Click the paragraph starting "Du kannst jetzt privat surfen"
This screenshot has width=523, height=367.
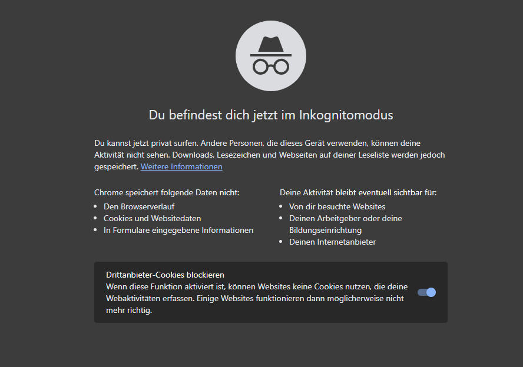270,155
